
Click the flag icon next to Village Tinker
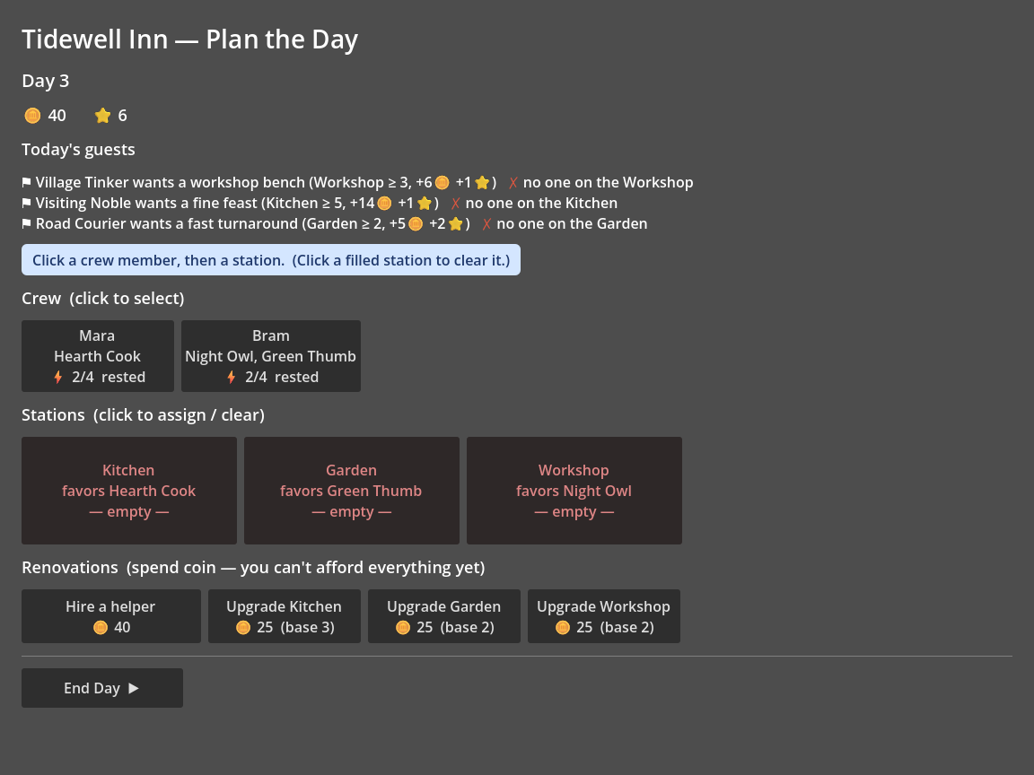click(x=26, y=183)
